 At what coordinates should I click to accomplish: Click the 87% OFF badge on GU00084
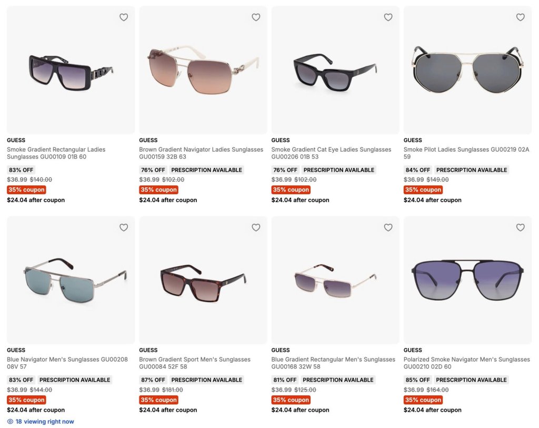[153, 380]
